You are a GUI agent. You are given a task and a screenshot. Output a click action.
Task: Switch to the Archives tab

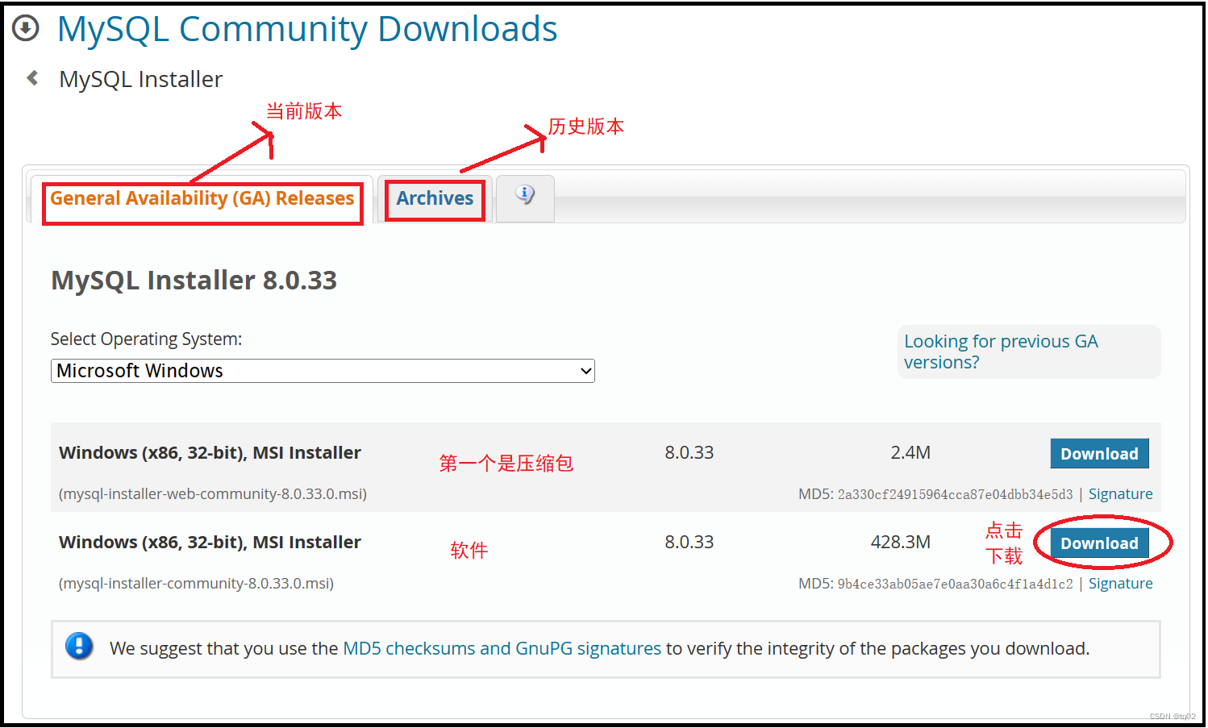click(435, 198)
